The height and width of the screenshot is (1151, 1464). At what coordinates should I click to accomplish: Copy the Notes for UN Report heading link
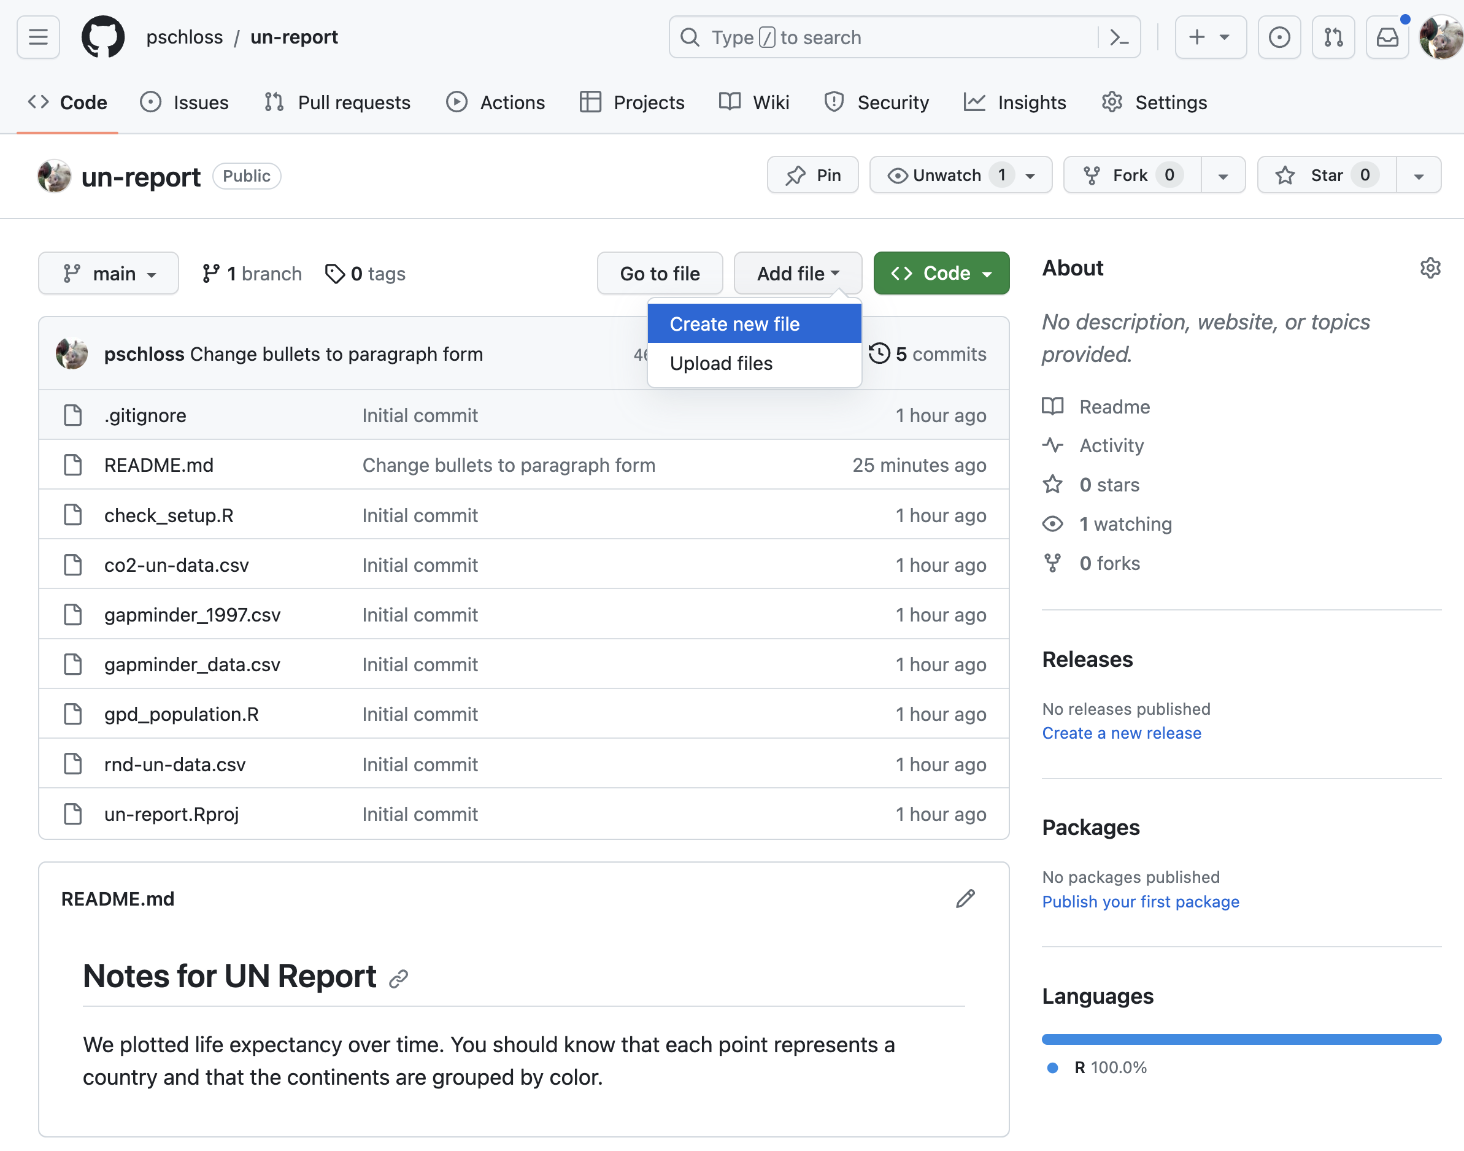398,978
